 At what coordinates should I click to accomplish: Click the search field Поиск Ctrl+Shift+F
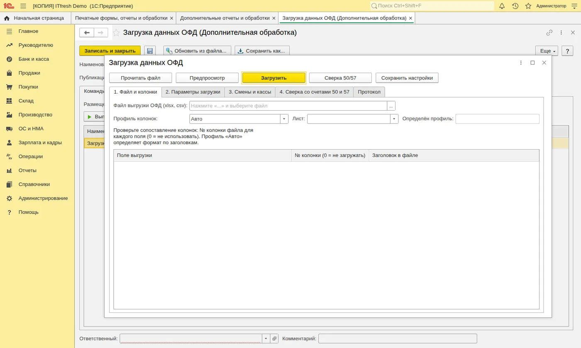click(432, 6)
